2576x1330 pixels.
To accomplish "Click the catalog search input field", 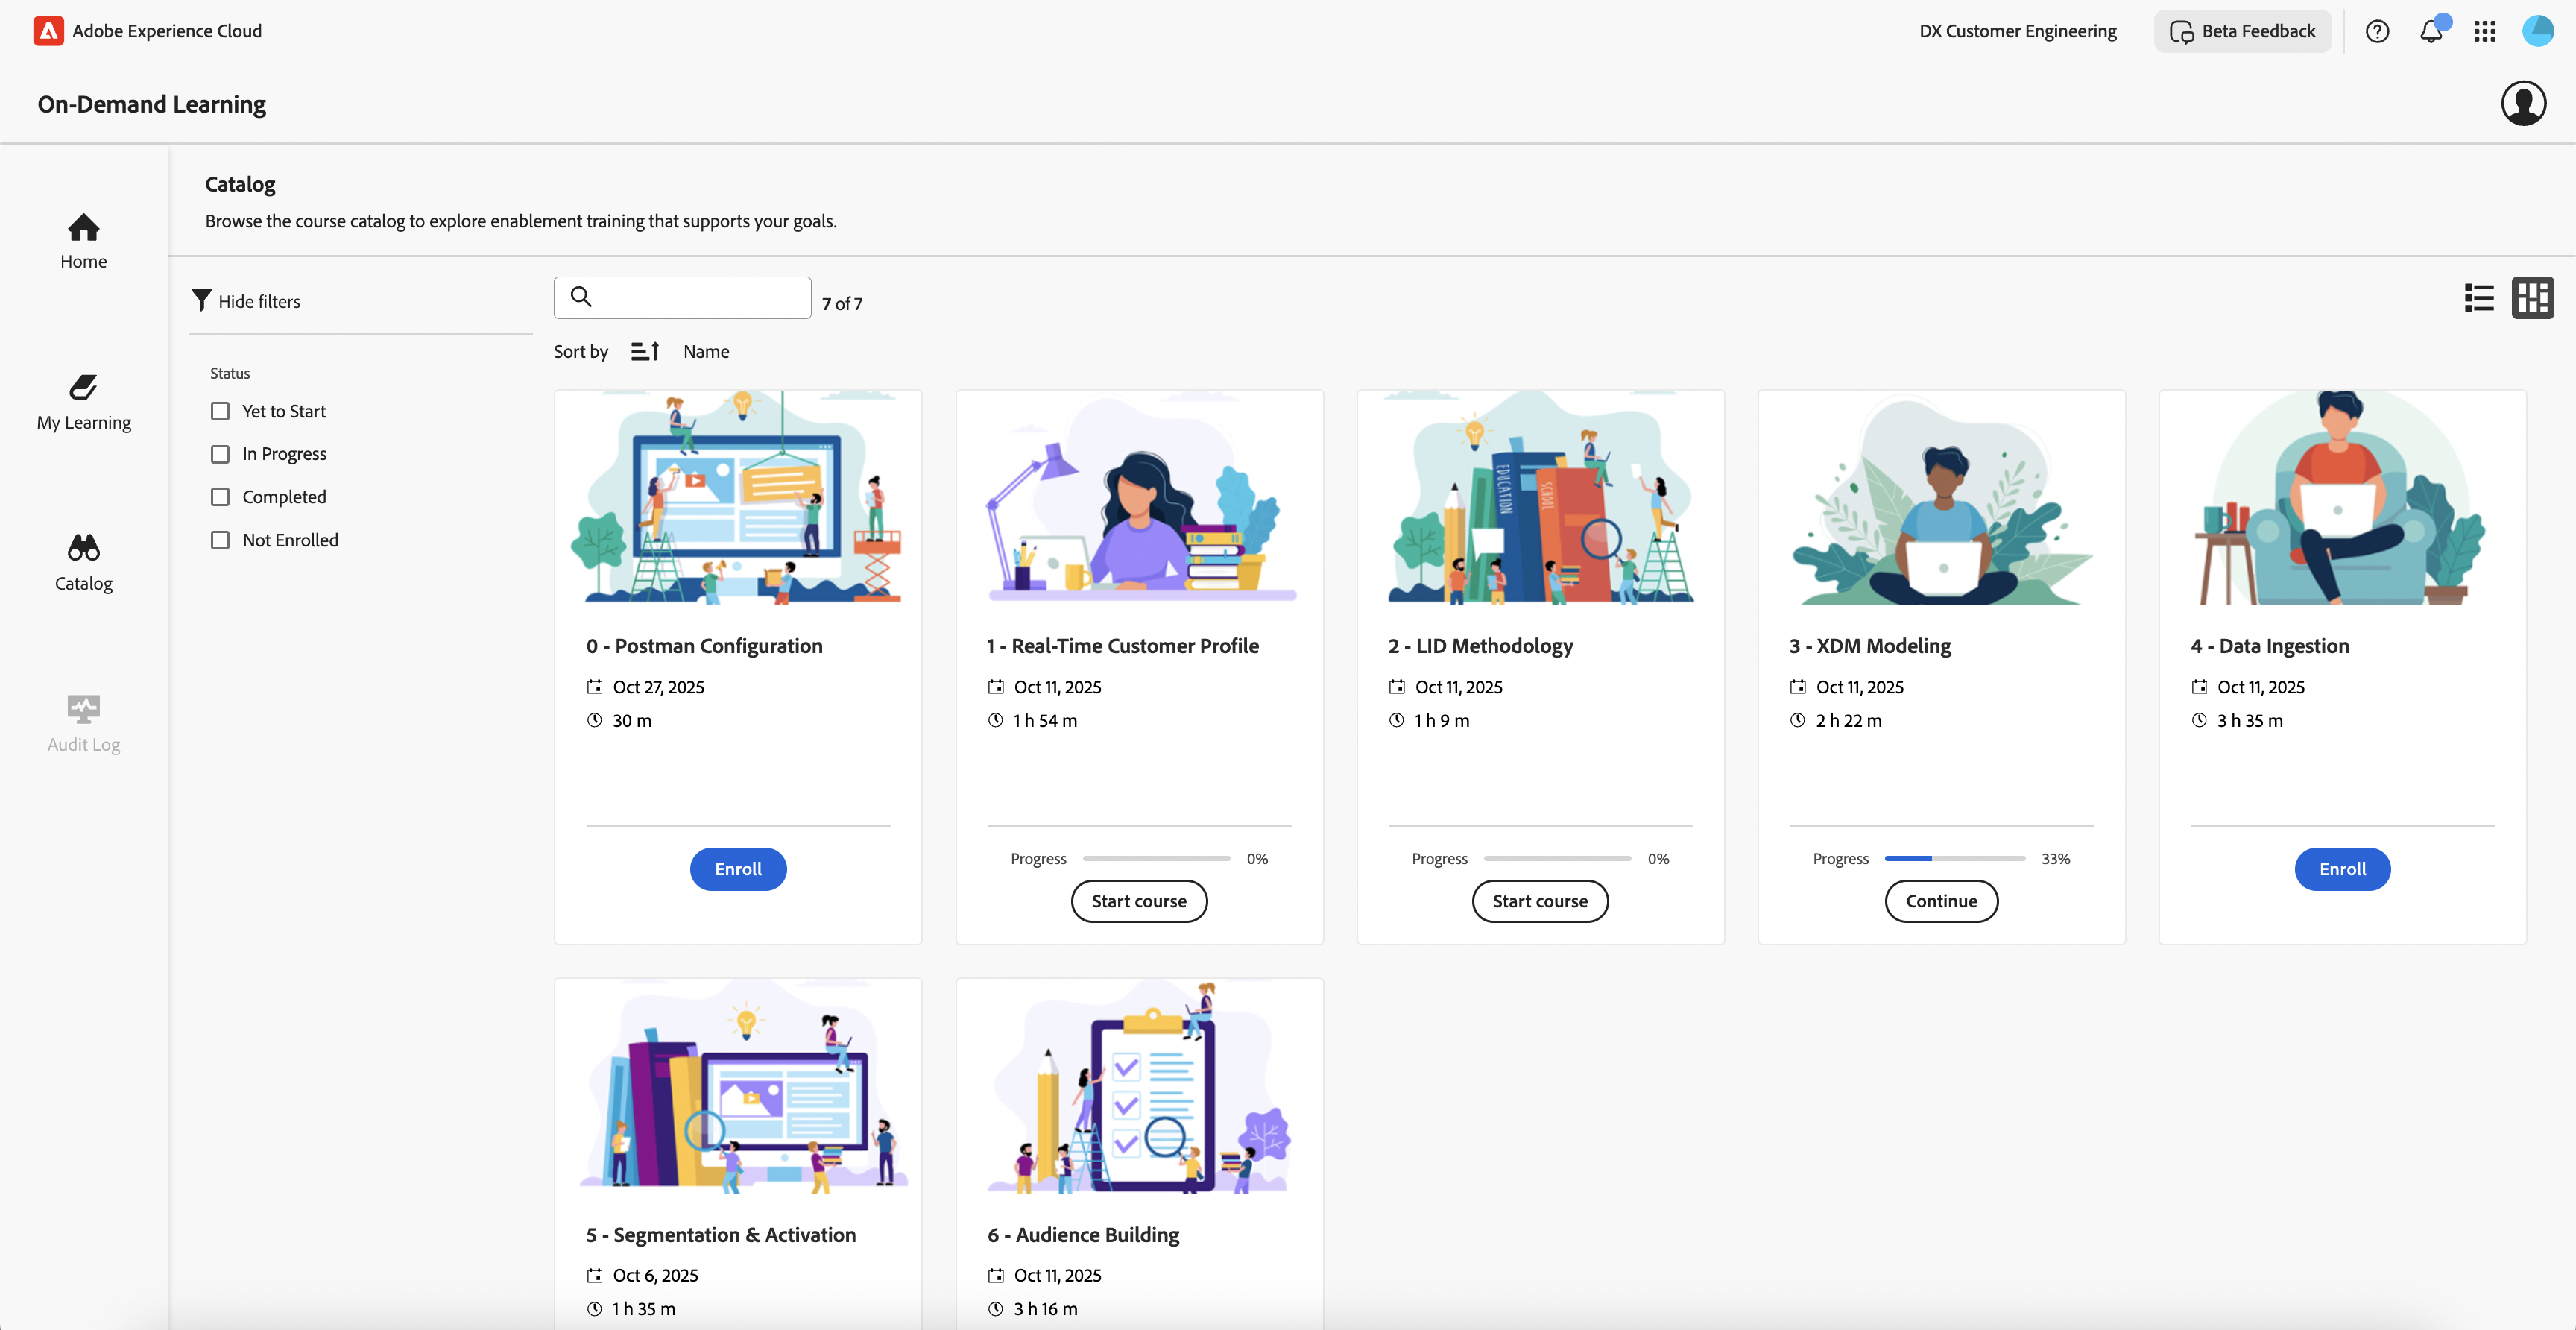I will [x=700, y=297].
